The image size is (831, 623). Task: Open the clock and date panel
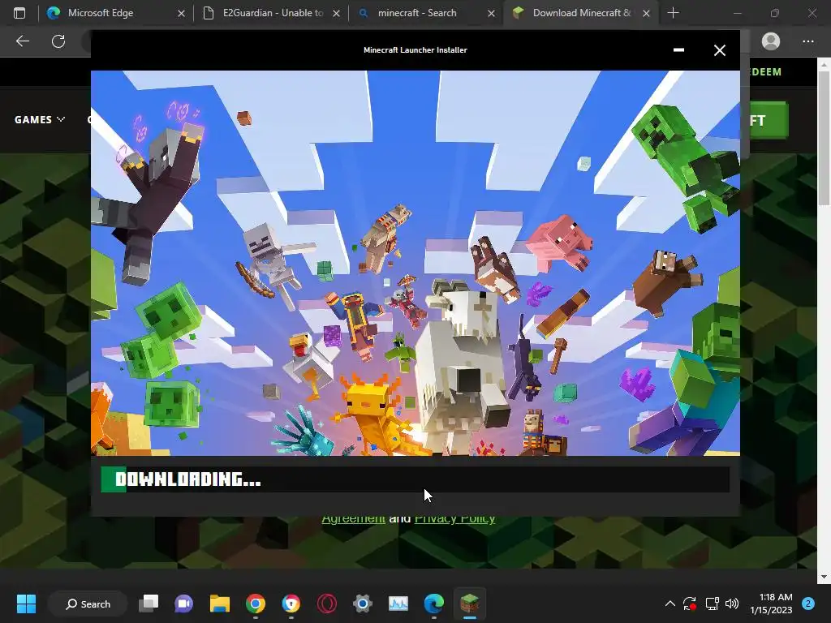coord(771,604)
